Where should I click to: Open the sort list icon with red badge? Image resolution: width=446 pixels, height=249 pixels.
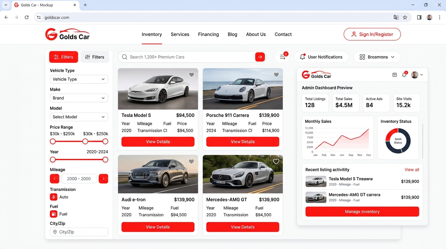pyautogui.click(x=283, y=57)
